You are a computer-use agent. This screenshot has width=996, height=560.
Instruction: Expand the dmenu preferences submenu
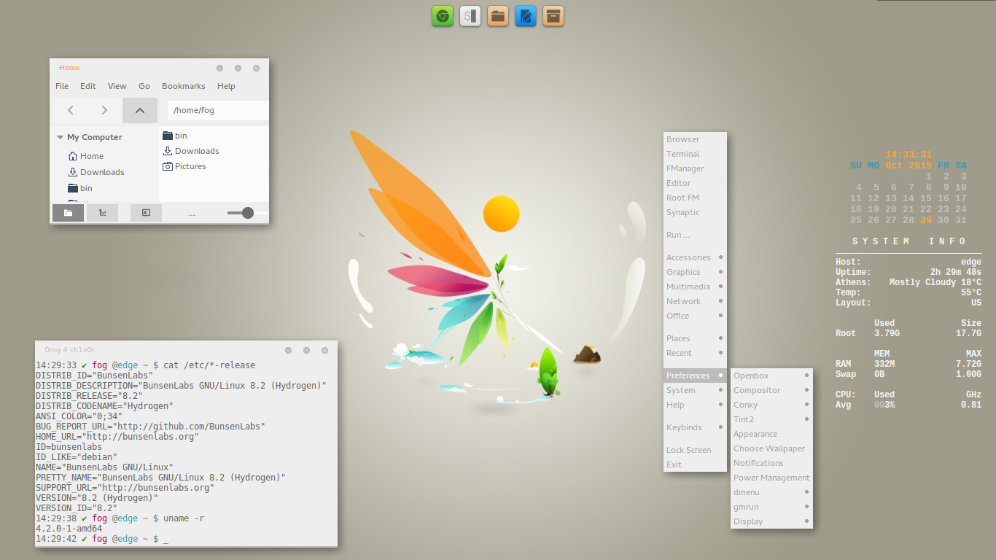pyautogui.click(x=771, y=492)
